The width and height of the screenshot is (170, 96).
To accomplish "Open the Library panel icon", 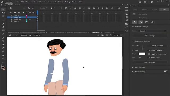I will pos(126,24).
